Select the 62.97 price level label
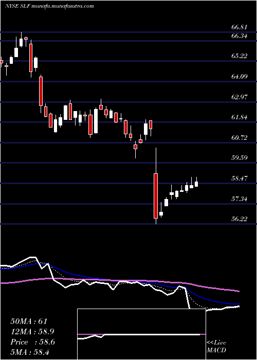Viewport: 257px width, 360px height. [x=240, y=97]
